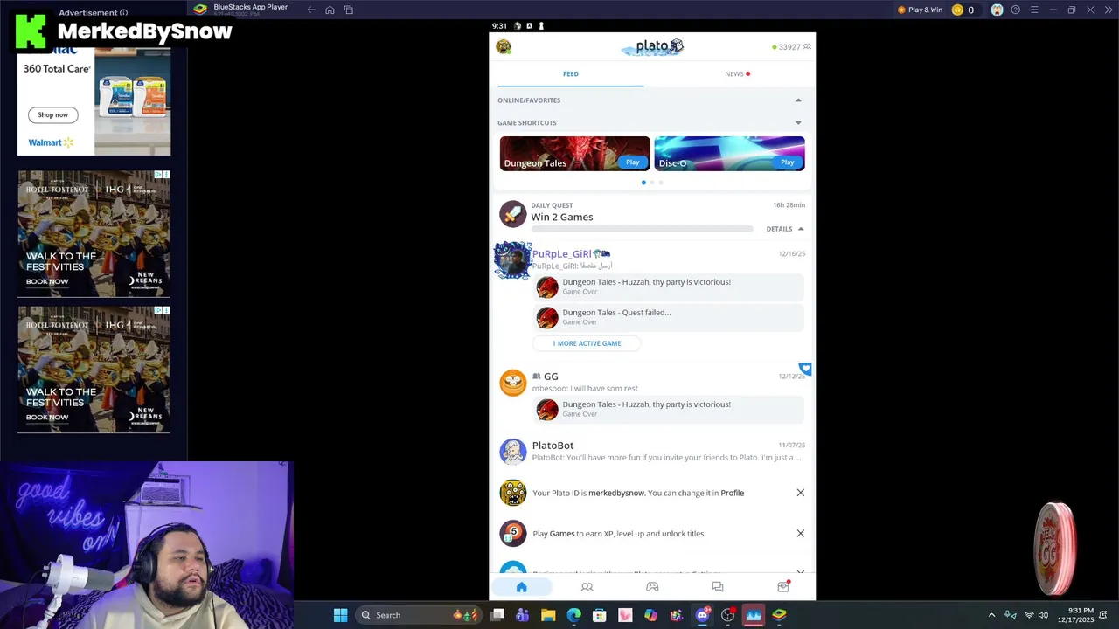Screen dimensions: 1119x629
Task: Open PlatoBot's avatar
Action: pyautogui.click(x=513, y=452)
